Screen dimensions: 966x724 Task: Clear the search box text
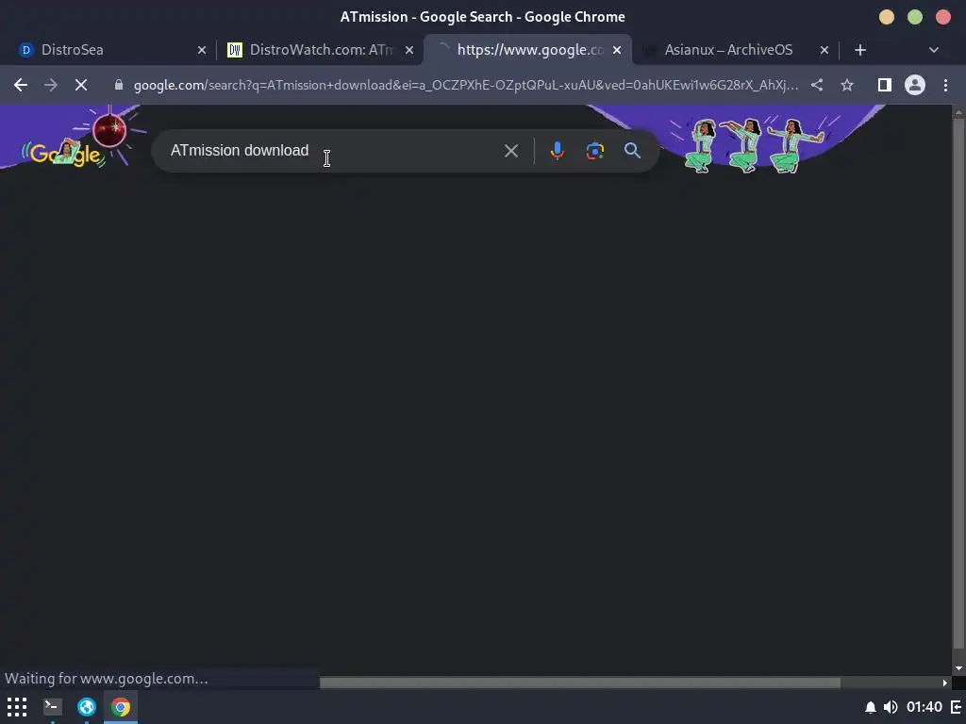(511, 151)
